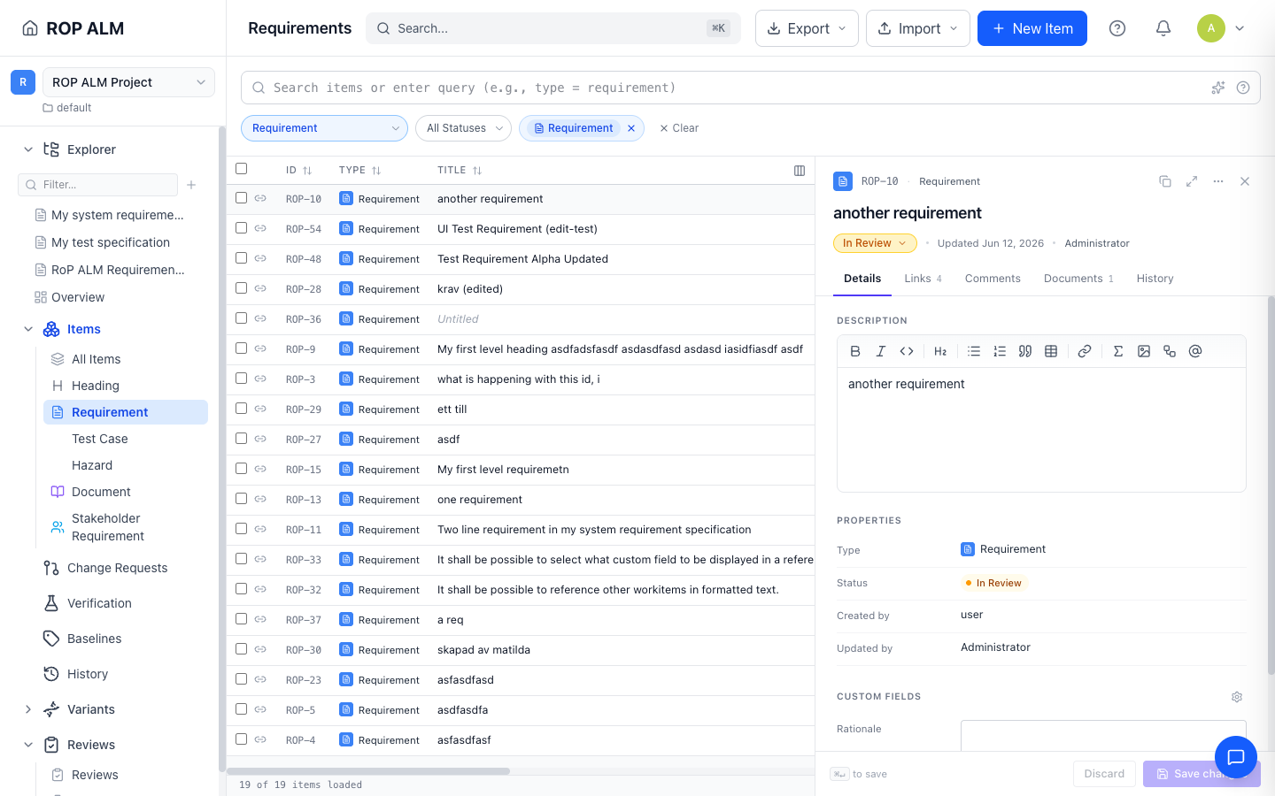Toggle italic formatting in description editor
1275x796 pixels.
(881, 351)
